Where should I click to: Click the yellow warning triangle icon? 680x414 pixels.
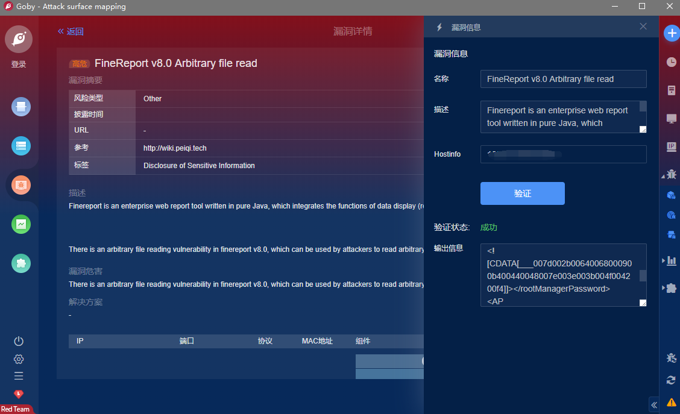click(x=671, y=403)
